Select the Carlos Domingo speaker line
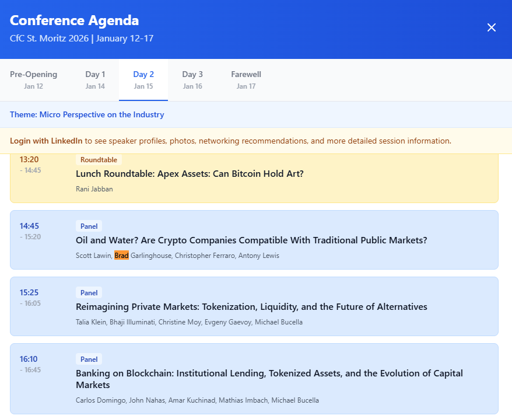512x419 pixels. (x=197, y=400)
